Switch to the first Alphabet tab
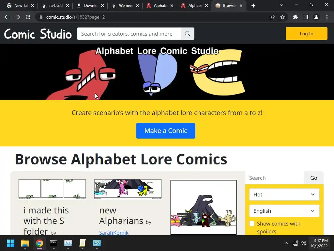 pos(158,6)
